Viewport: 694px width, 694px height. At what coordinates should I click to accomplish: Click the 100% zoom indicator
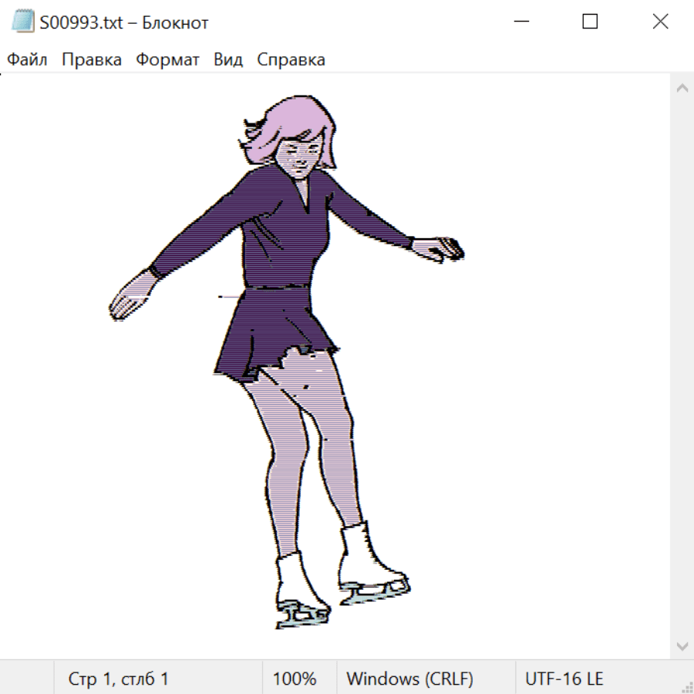click(295, 679)
